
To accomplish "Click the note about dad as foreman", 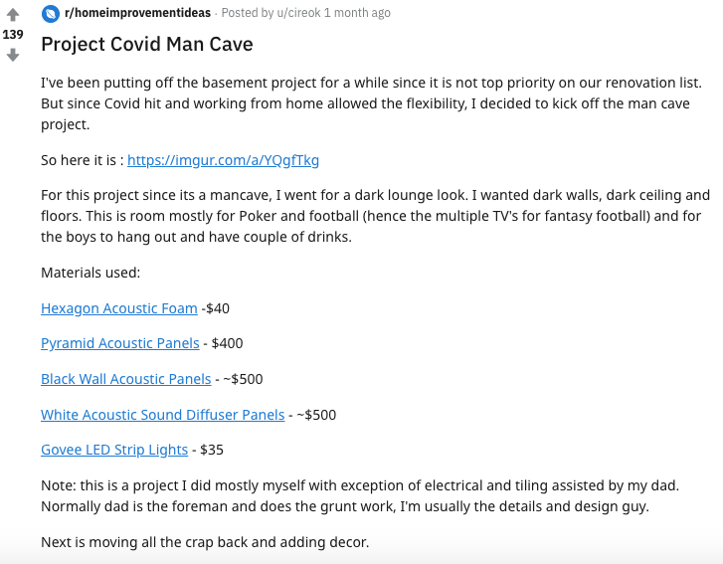I will [x=360, y=495].
